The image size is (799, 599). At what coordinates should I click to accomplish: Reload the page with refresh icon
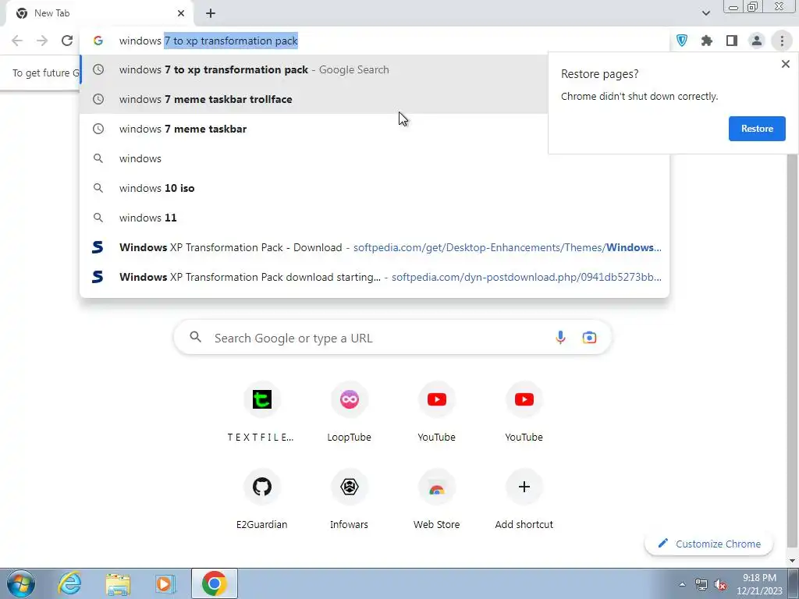click(67, 41)
